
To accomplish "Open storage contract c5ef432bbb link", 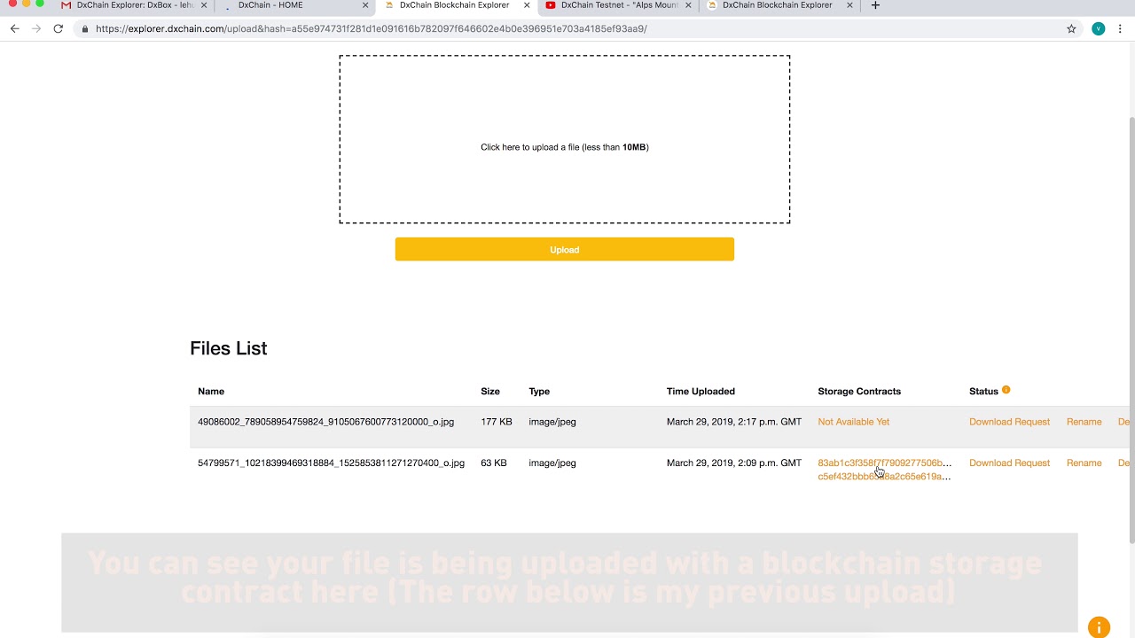I will 884,477.
